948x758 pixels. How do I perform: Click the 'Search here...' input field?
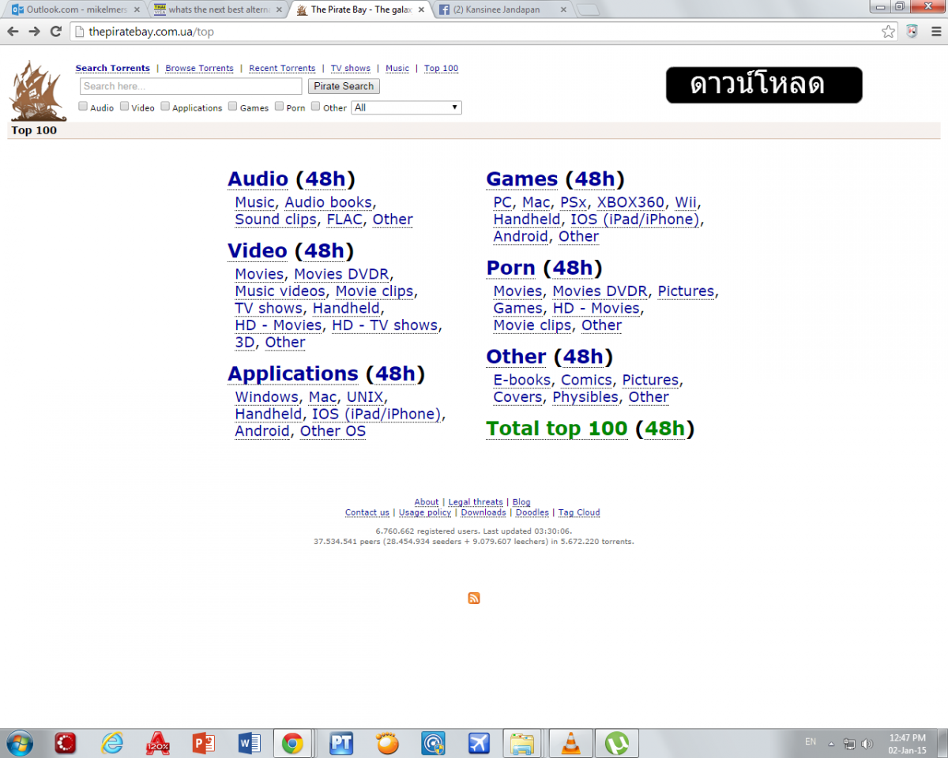tap(190, 86)
